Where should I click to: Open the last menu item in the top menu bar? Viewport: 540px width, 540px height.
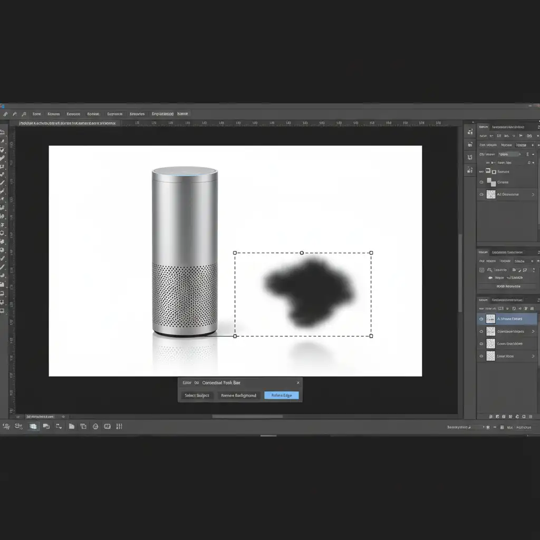coord(182,114)
